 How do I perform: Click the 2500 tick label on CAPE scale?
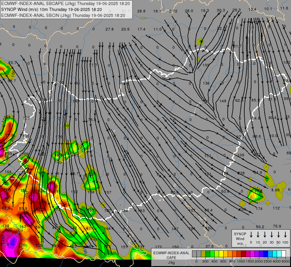pos(268,261)
